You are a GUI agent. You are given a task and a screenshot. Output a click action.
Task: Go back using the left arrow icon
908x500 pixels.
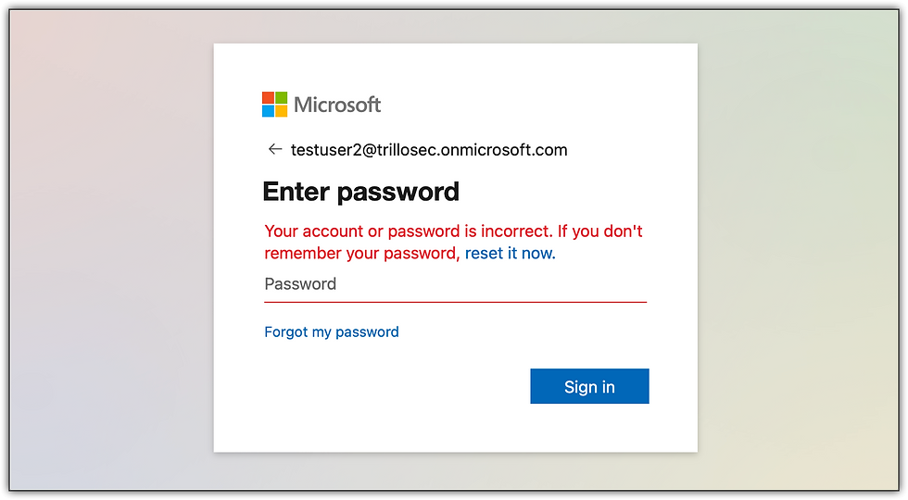[274, 149]
